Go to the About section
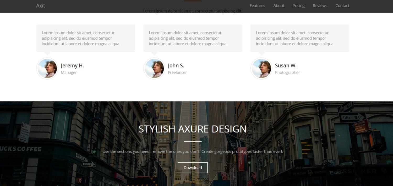The height and width of the screenshot is (186, 393). (279, 6)
